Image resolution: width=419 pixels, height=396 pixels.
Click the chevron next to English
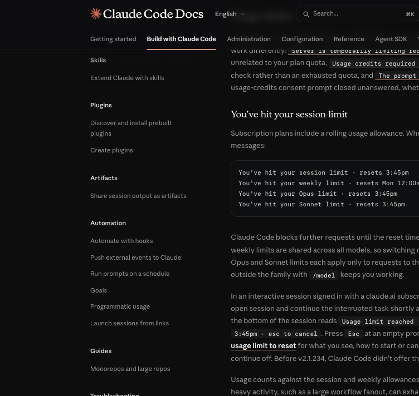(x=242, y=14)
